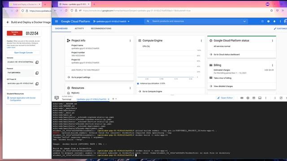
Task: Select the Cloud Shell session tab
Action: click(91, 99)
